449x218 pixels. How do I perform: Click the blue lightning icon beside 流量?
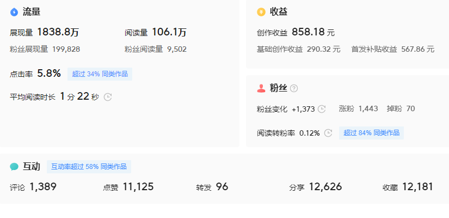click(x=14, y=11)
